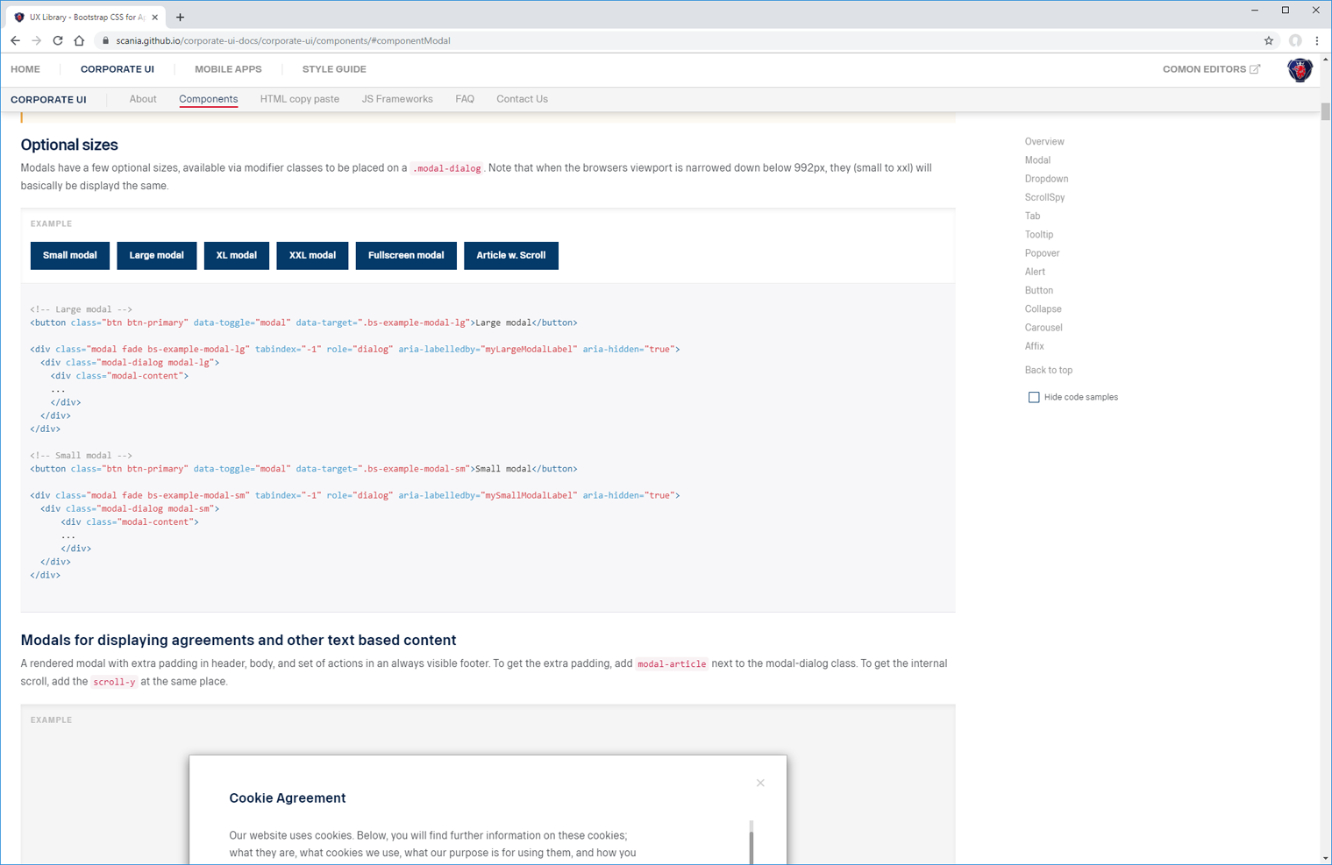Image resolution: width=1332 pixels, height=865 pixels.
Task: Enable Hide code samples checkbox
Action: (x=1034, y=397)
